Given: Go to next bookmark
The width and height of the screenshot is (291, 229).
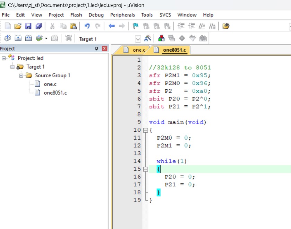Looking at the screenshot, I should 157,26.
